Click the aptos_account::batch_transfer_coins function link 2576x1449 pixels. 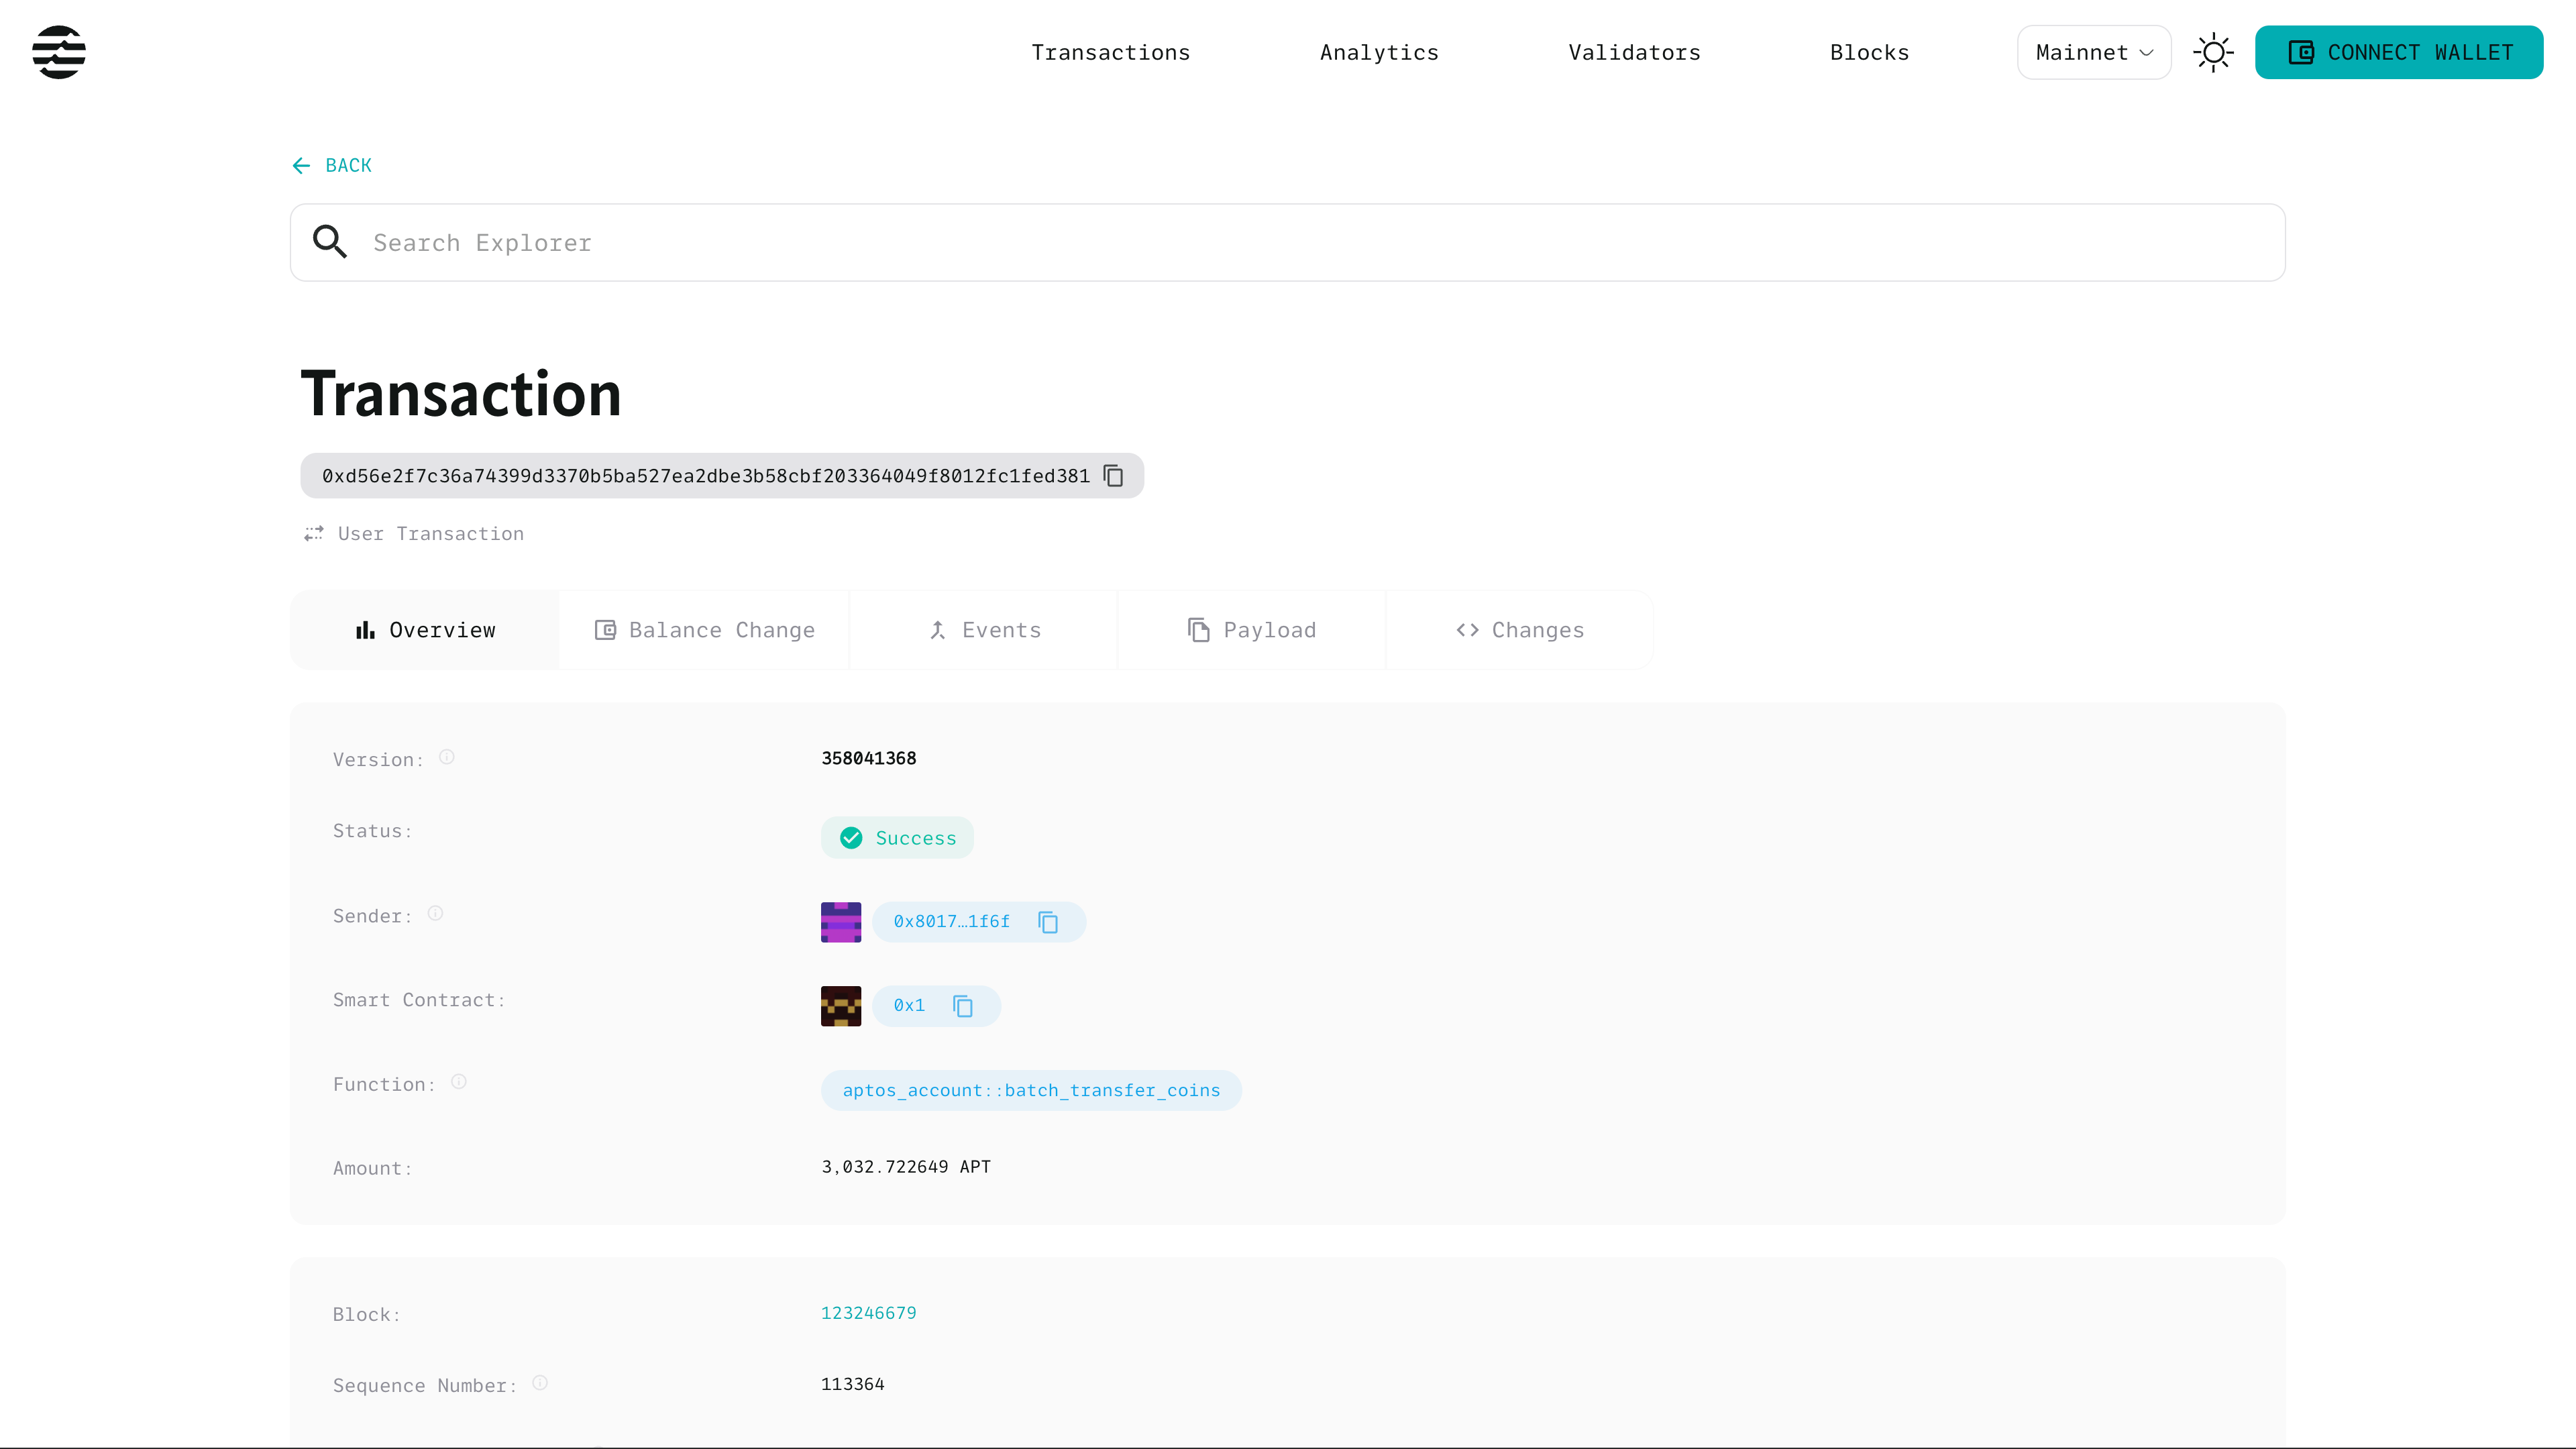pos(1031,1091)
